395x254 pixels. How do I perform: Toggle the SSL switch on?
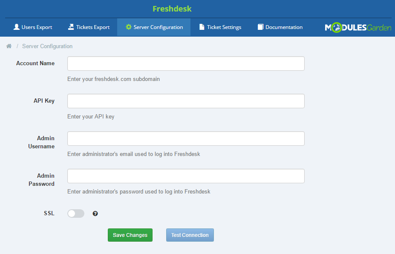coord(76,214)
